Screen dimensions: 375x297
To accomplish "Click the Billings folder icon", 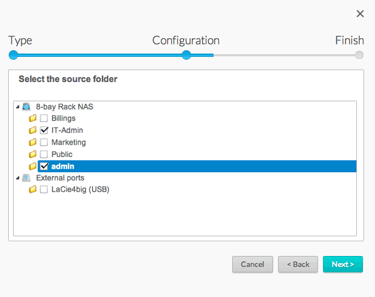I will tap(33, 118).
